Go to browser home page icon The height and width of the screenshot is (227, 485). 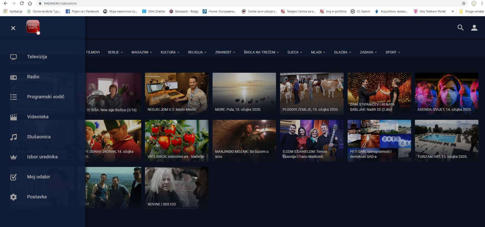30,3
